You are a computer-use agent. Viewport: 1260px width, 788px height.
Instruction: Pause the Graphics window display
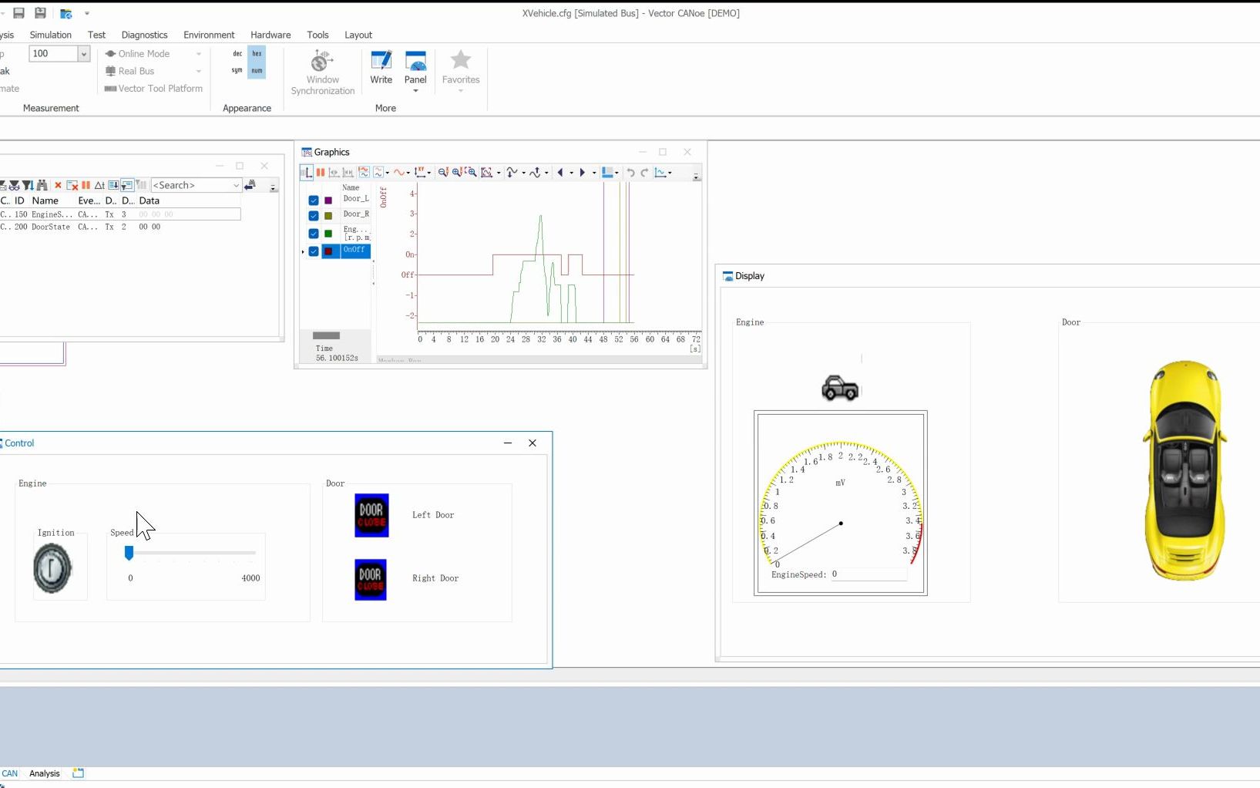320,173
